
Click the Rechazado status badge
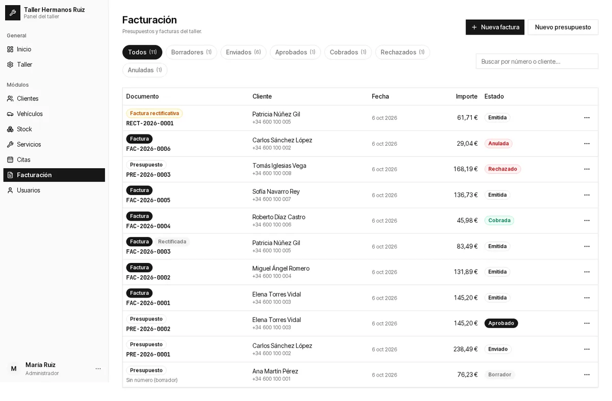pos(502,169)
